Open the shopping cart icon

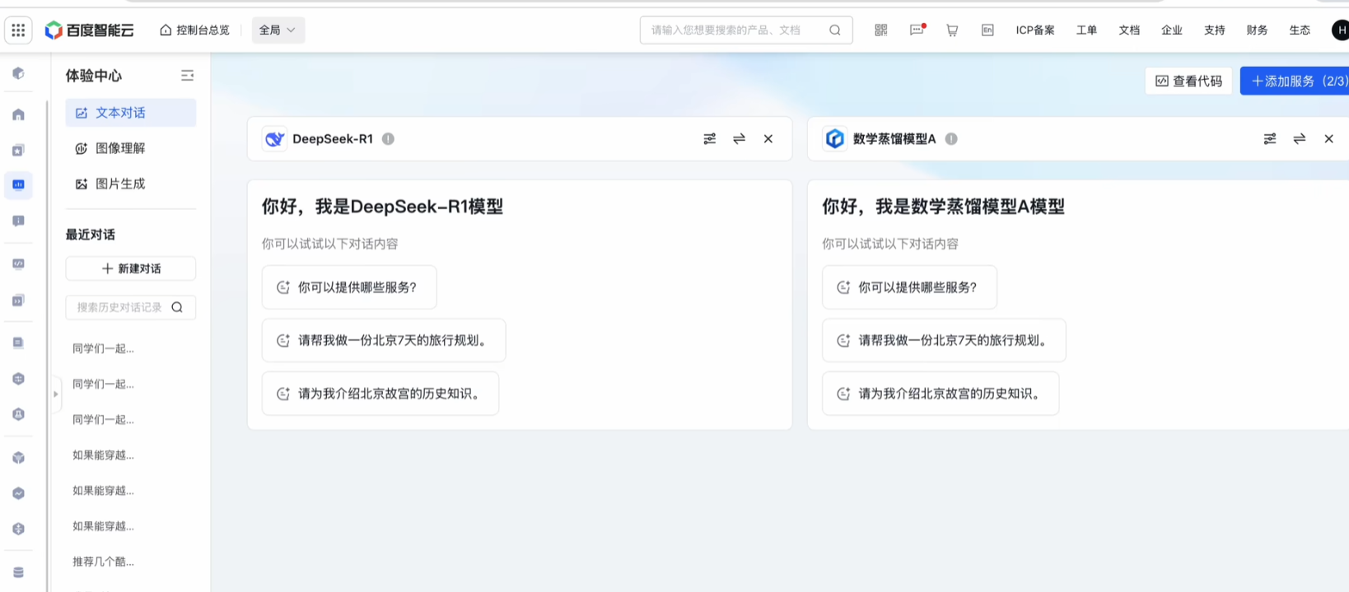click(952, 30)
